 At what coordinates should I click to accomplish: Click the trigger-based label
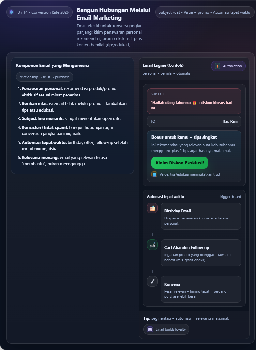coord(230,197)
